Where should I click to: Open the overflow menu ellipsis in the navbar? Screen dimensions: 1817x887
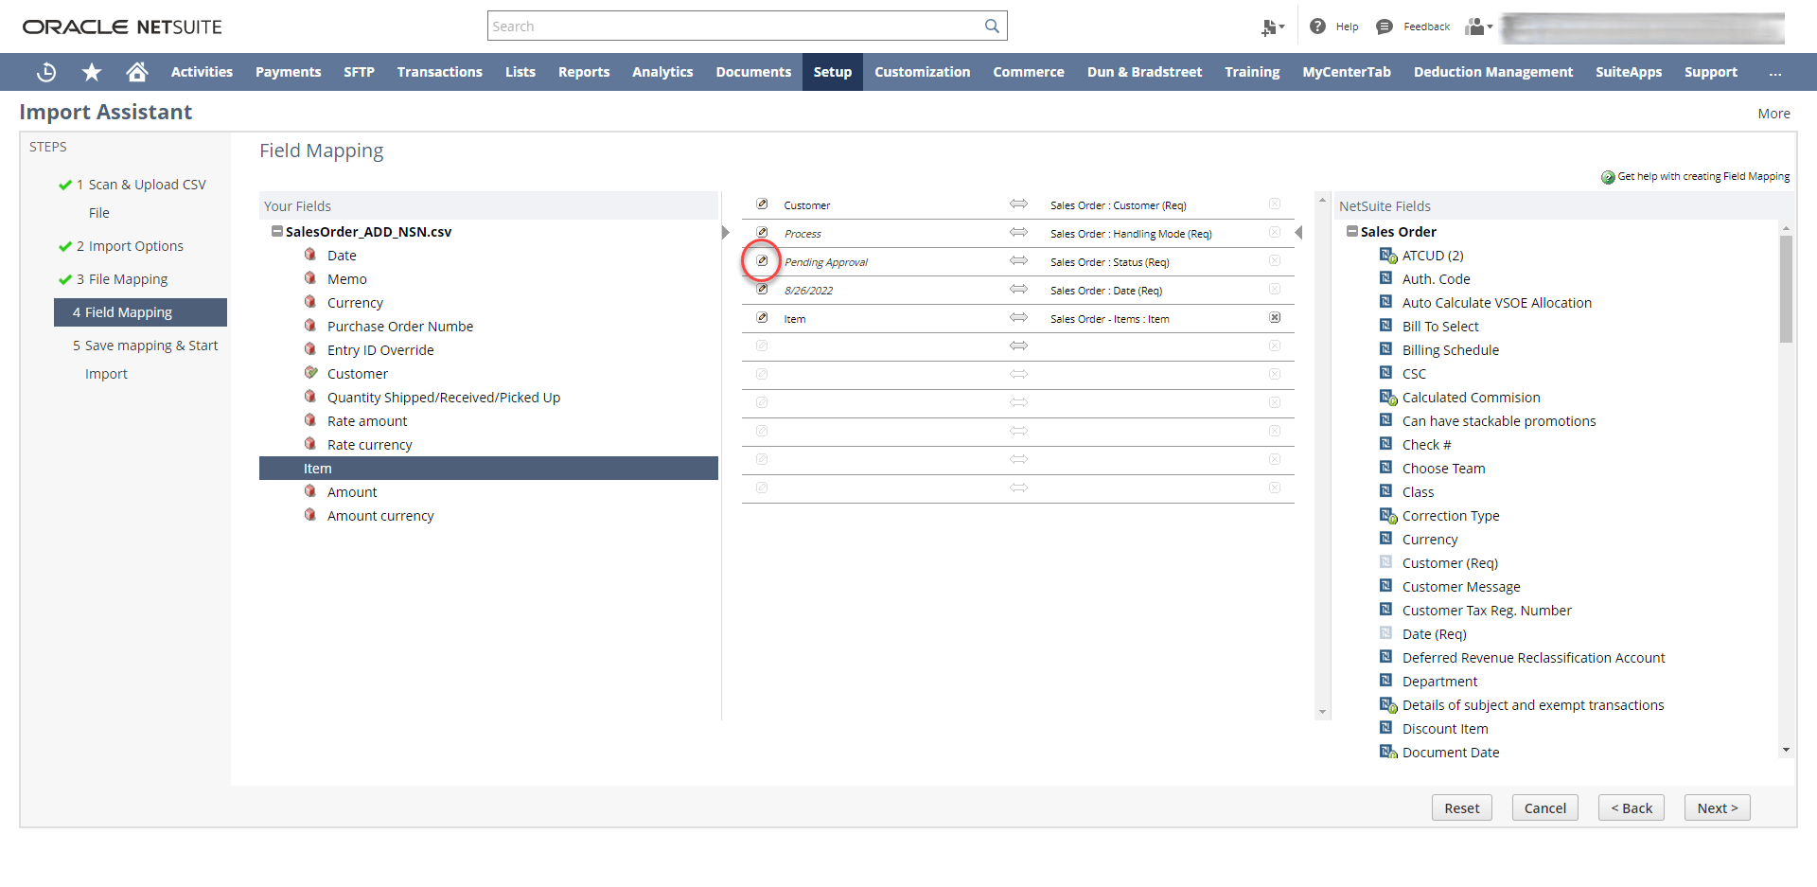pos(1775,72)
